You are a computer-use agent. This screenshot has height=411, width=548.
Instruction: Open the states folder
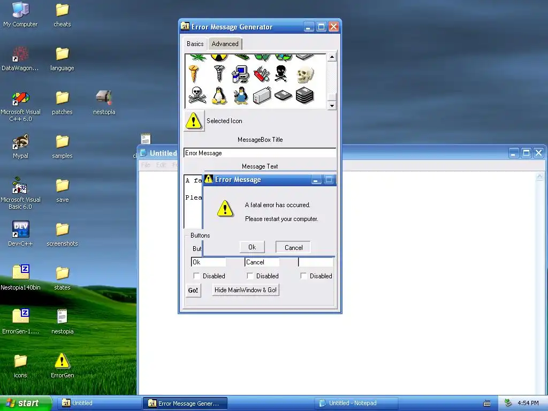(x=62, y=278)
